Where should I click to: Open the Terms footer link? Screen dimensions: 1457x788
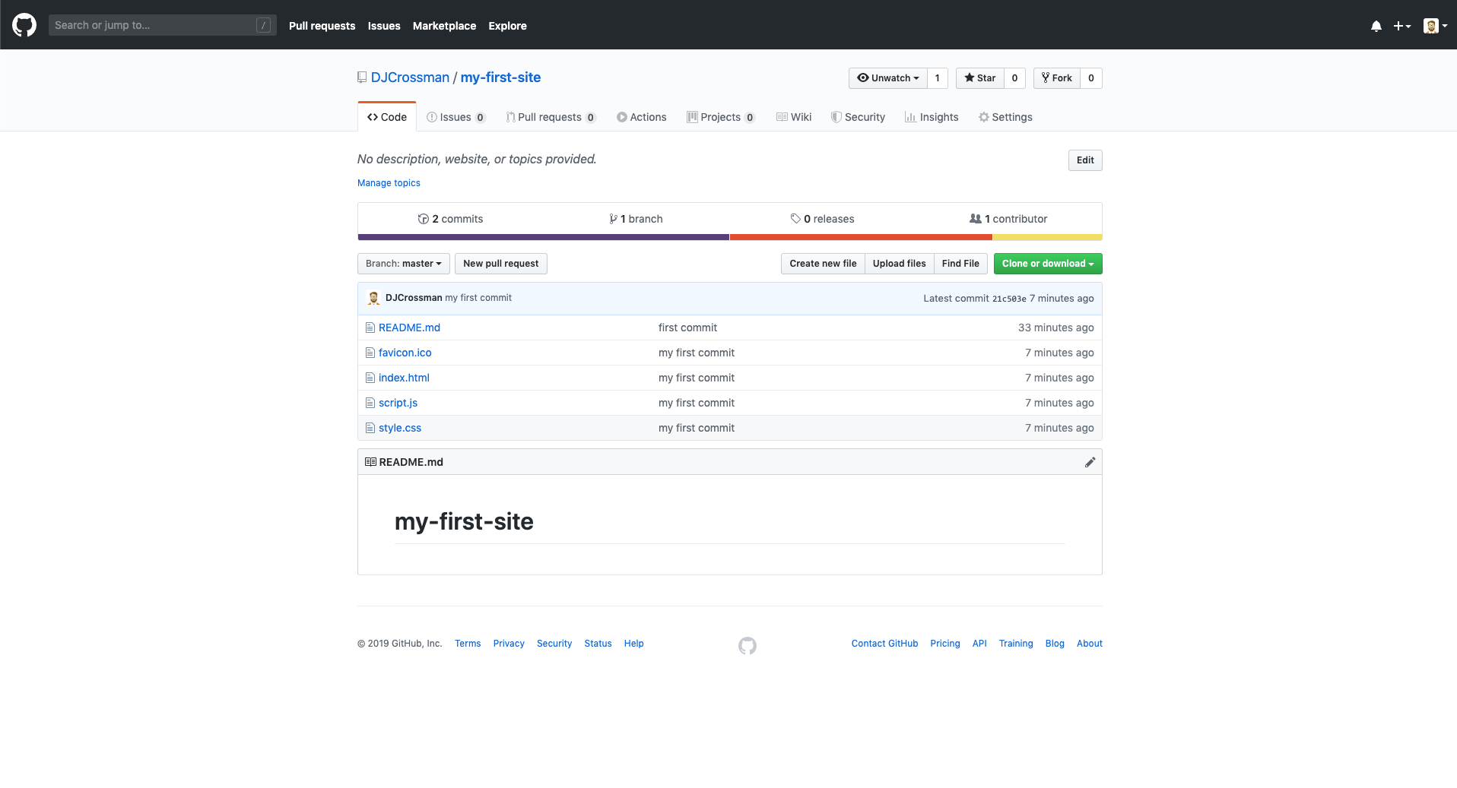click(x=468, y=644)
